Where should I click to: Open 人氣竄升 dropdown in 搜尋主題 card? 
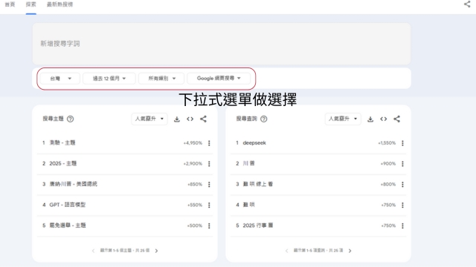(149, 119)
